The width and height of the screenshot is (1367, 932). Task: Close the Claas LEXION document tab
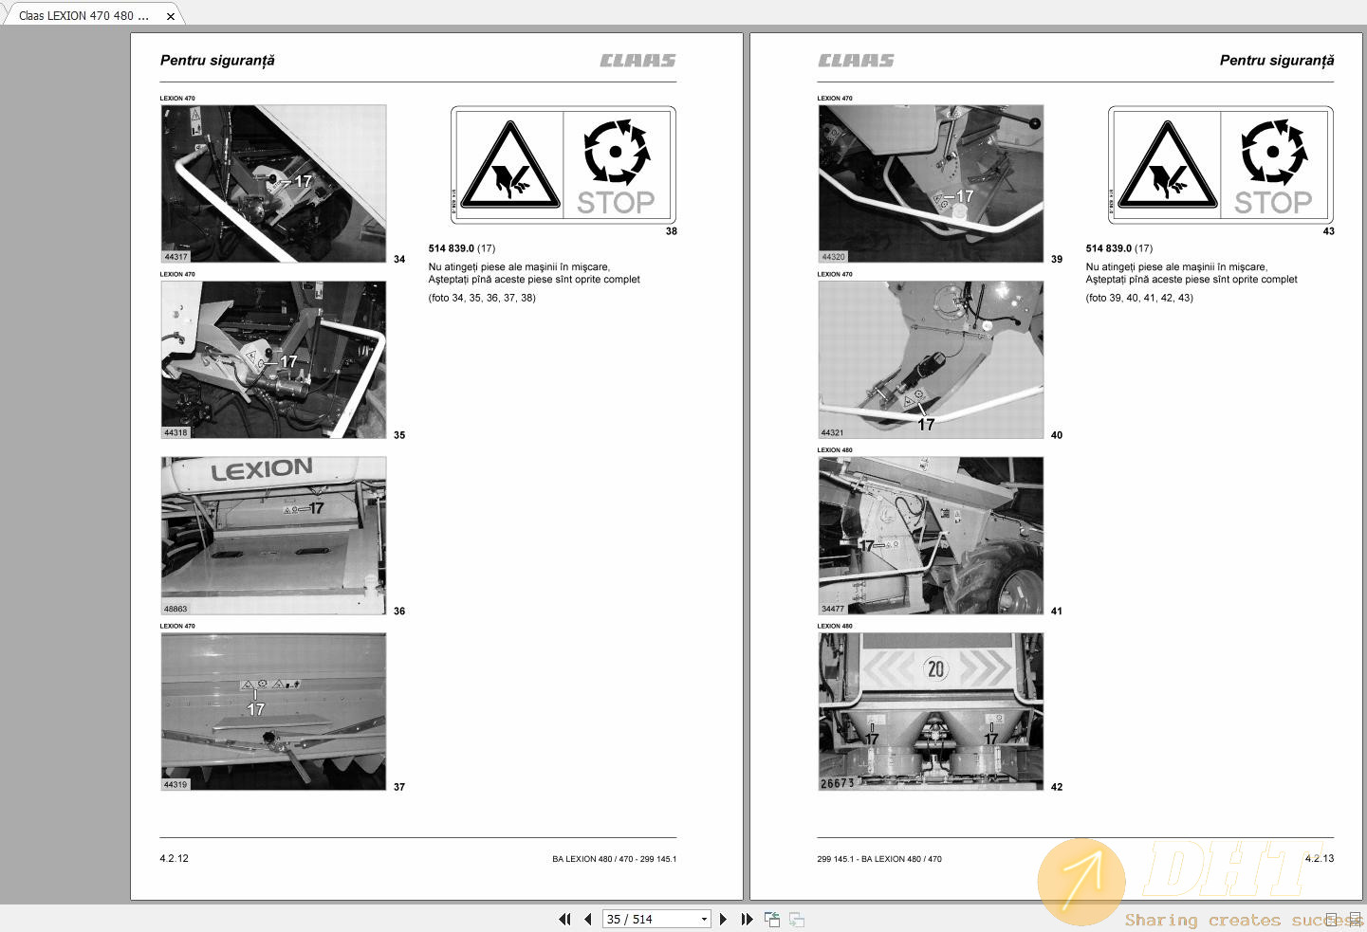pyautogui.click(x=171, y=16)
